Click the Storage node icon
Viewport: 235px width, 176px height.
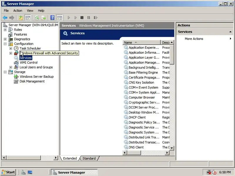11,72
